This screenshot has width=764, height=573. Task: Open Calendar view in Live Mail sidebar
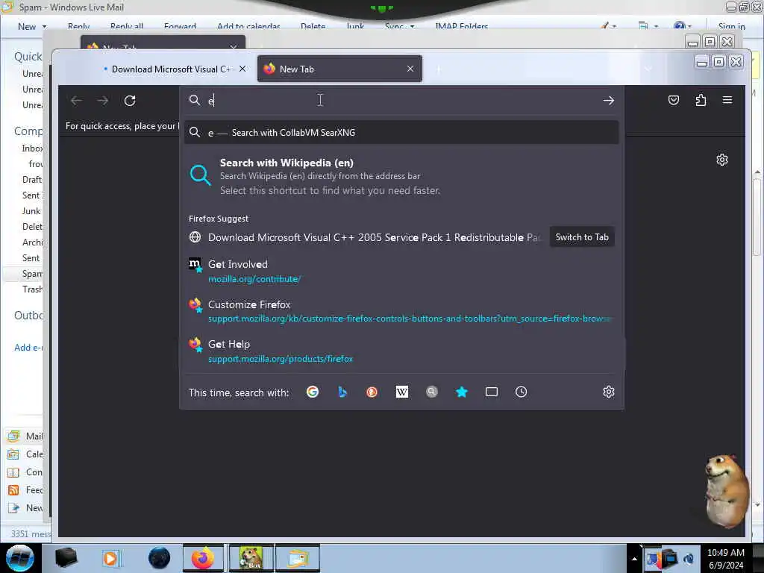point(25,454)
